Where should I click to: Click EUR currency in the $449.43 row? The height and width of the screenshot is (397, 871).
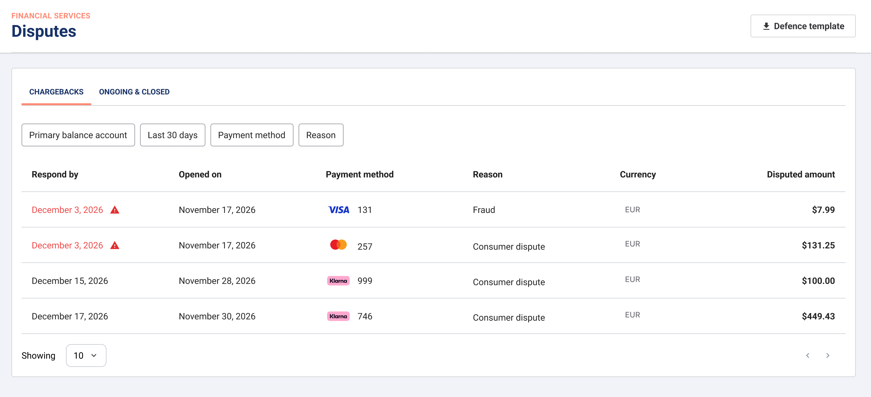632,315
